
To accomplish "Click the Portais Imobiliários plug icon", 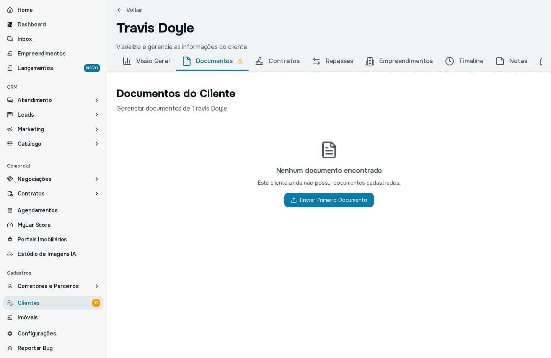I will pyautogui.click(x=10, y=239).
